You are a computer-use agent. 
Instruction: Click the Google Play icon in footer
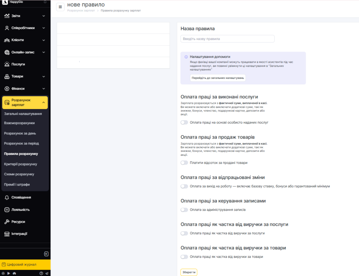9,273
